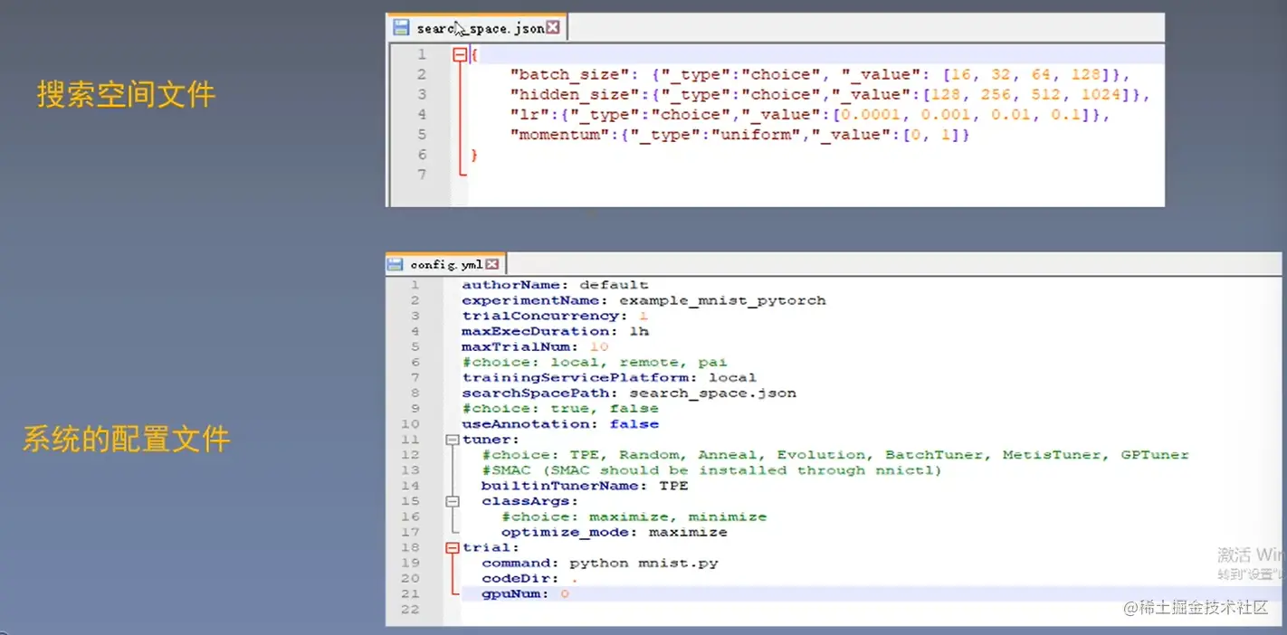Click the comment "#choice: maximize, minimize"
This screenshot has height=635, width=1287.
pyautogui.click(x=634, y=517)
